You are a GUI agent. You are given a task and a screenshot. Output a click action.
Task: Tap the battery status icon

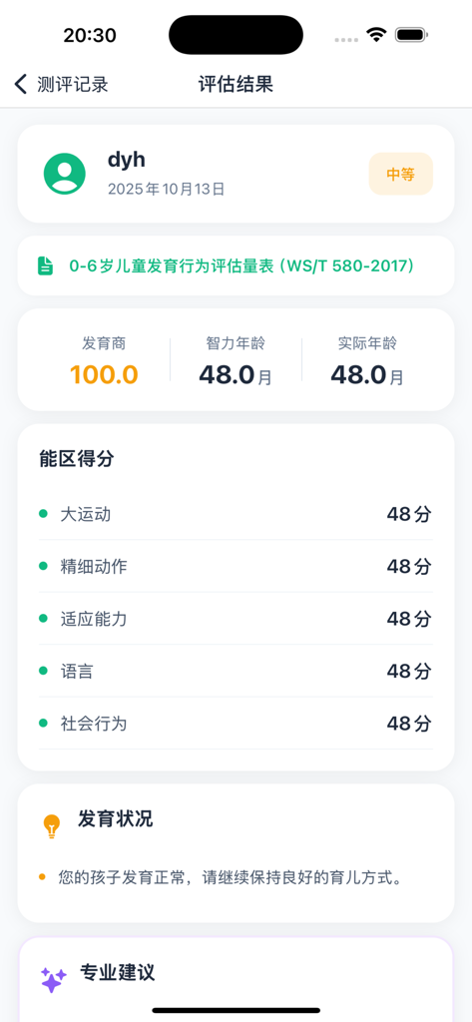(x=411, y=35)
